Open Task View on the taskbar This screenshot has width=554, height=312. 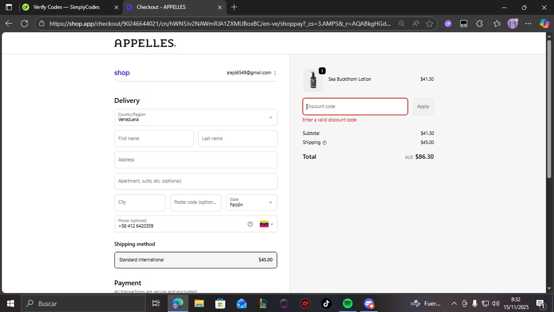click(x=156, y=303)
